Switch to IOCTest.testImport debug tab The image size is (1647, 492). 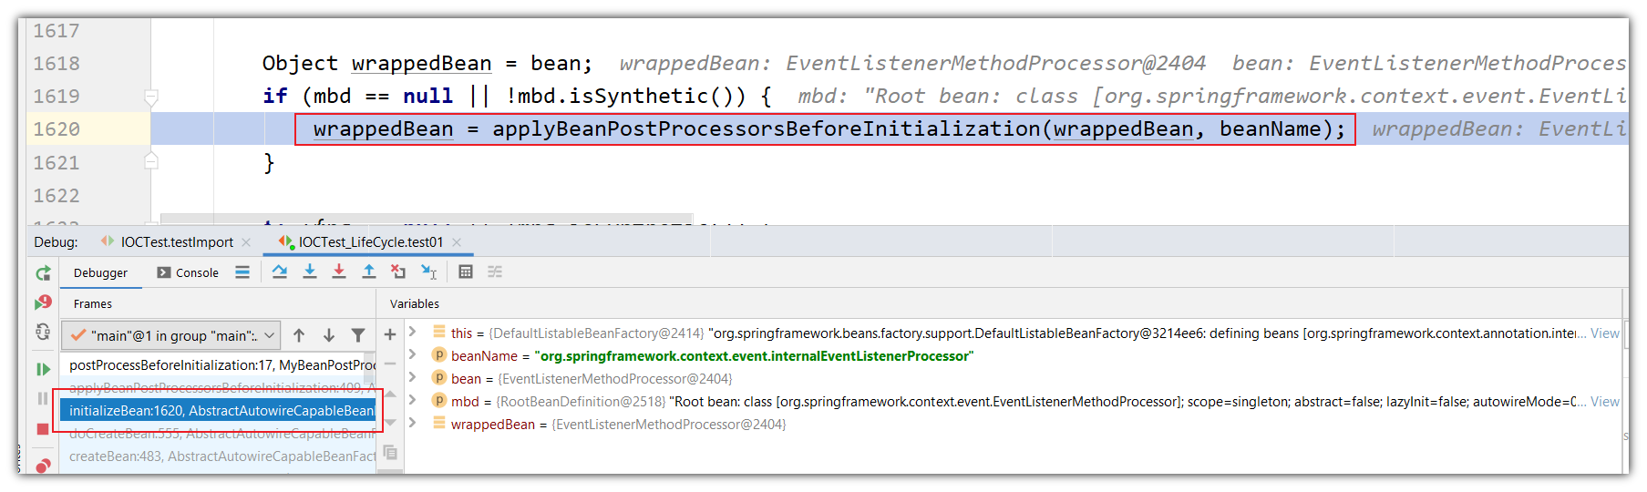click(177, 242)
